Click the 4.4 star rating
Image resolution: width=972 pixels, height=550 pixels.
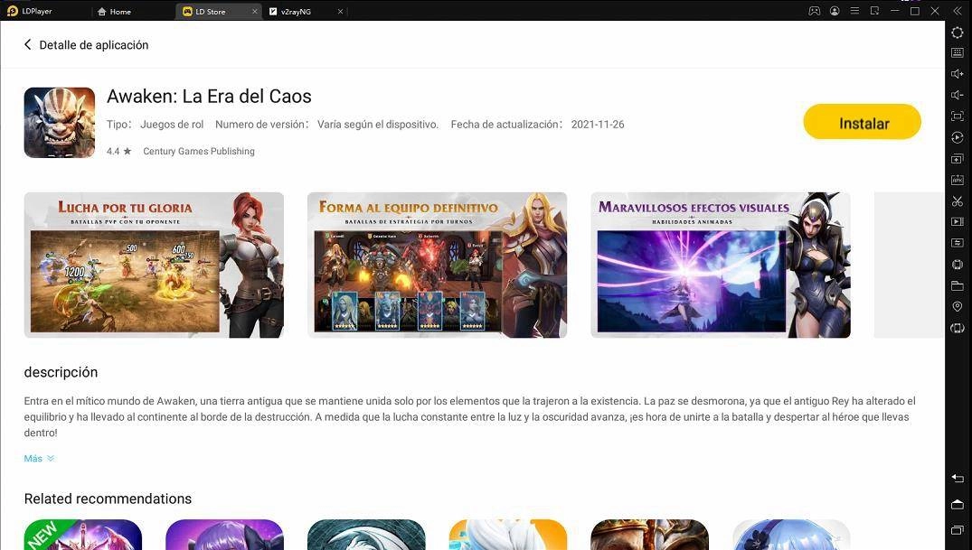[x=118, y=151]
